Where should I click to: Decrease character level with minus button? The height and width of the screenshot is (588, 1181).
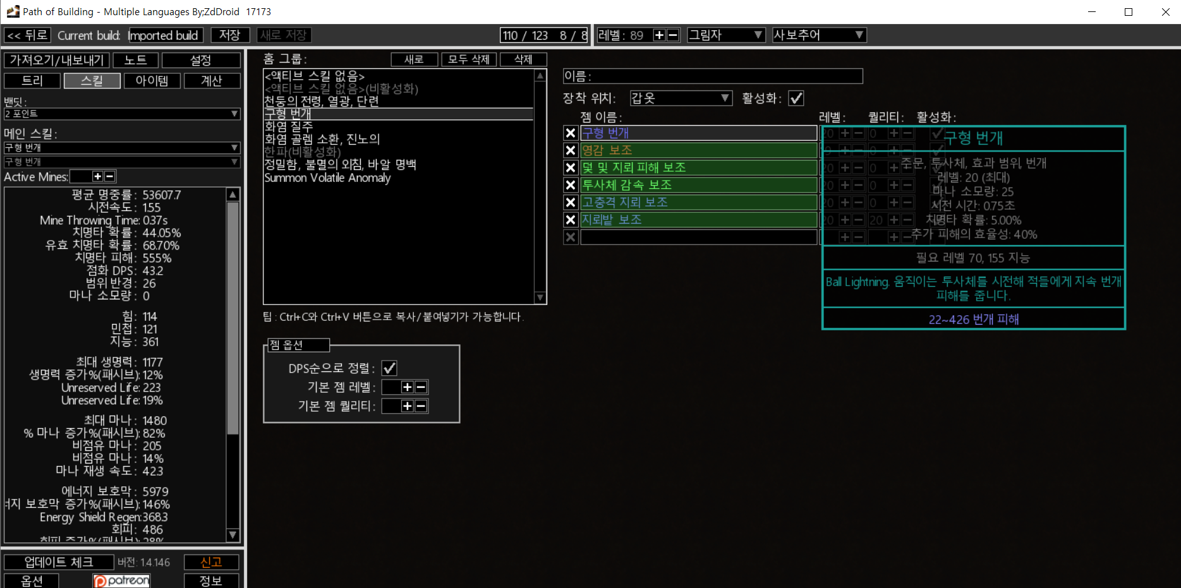tap(673, 35)
